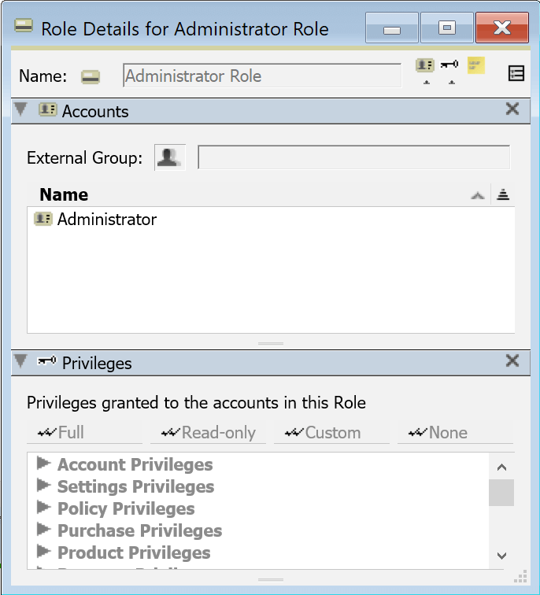The width and height of the screenshot is (540, 595).
Task: Close the Privileges section with its X
Action: [512, 361]
